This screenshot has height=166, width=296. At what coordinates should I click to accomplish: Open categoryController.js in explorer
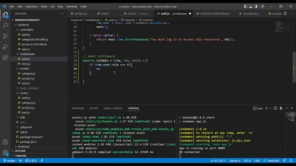pos(35,39)
